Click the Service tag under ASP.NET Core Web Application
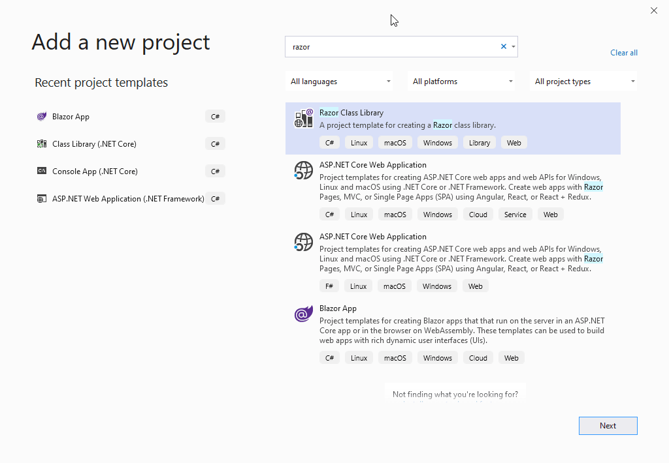Screen dimensions: 669x463 515,215
